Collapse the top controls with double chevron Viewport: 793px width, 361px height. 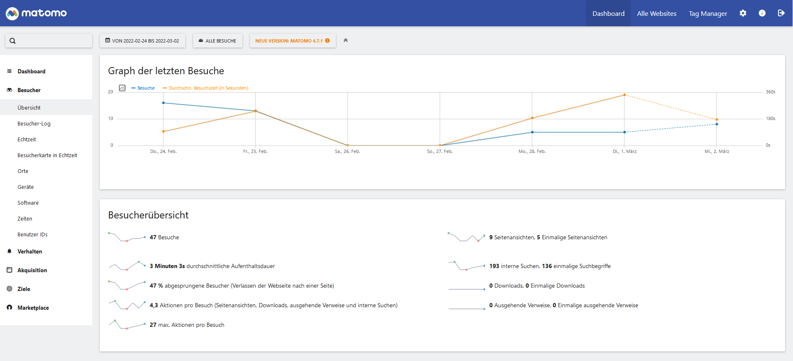[x=345, y=40]
